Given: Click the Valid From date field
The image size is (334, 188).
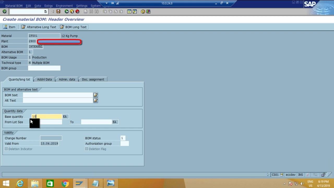Looking at the screenshot, I should pos(49,144).
